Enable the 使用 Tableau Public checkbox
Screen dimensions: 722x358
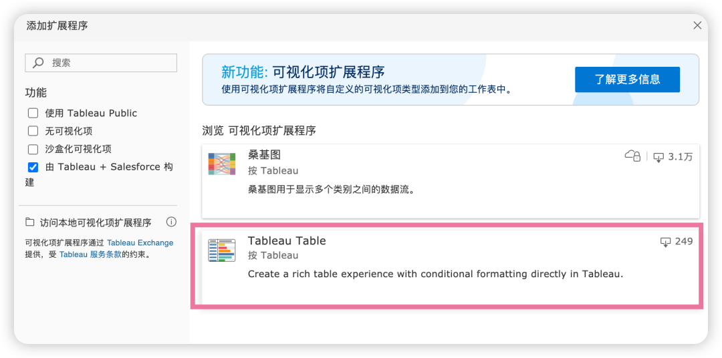tap(33, 114)
